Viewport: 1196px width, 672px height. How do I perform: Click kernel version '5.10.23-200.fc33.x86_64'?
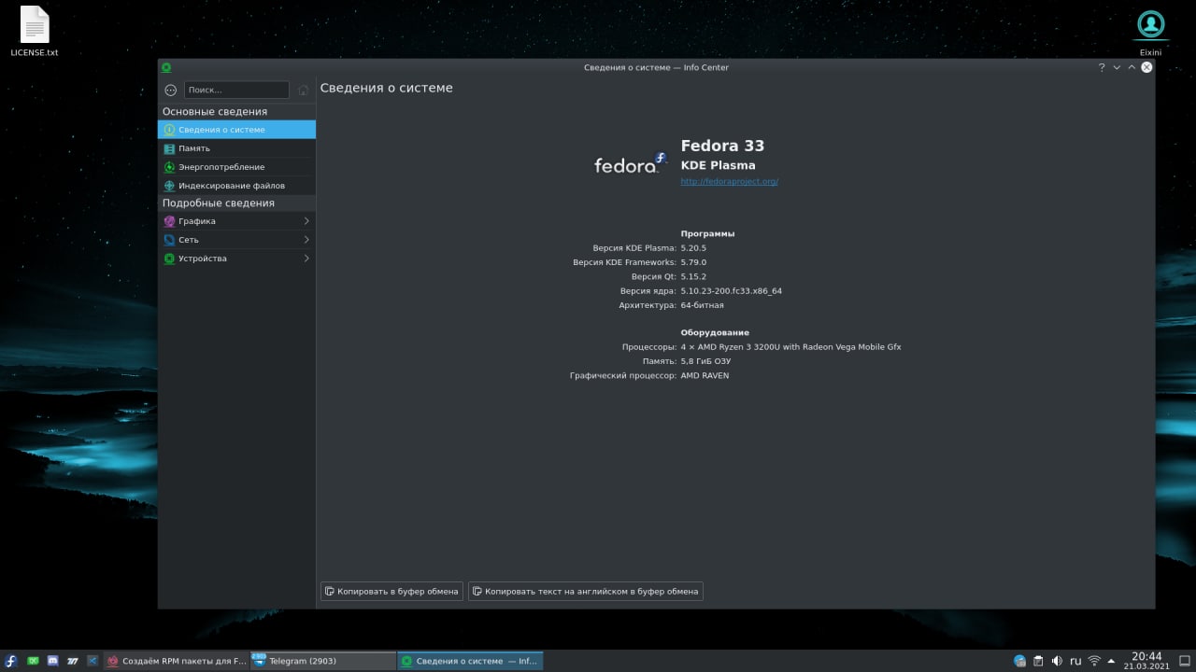click(x=731, y=291)
